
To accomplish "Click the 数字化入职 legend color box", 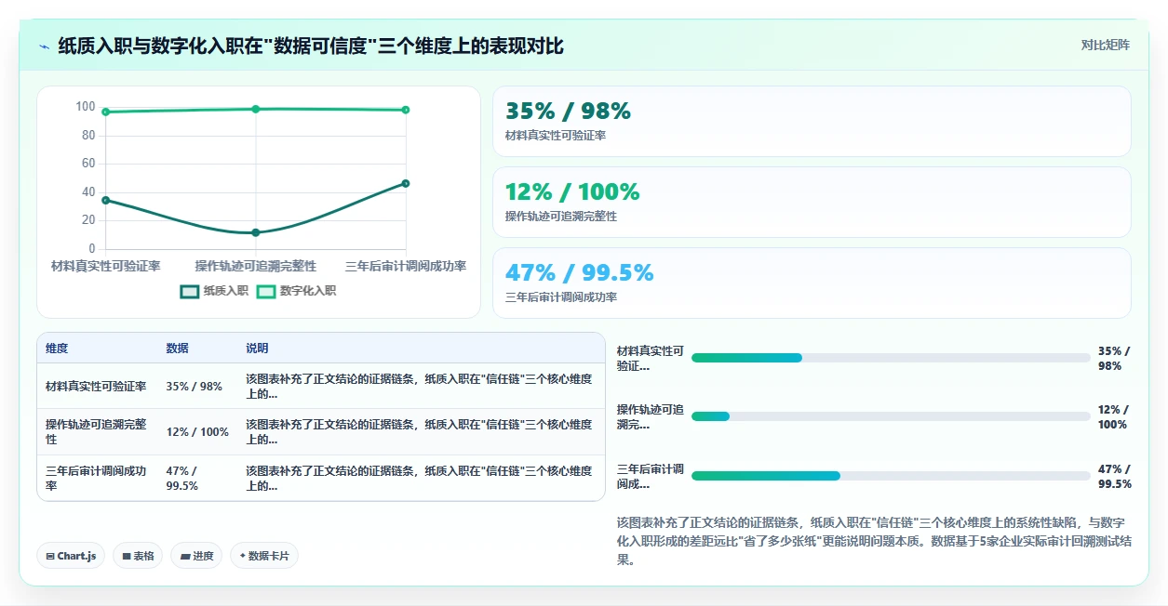I will click(266, 291).
